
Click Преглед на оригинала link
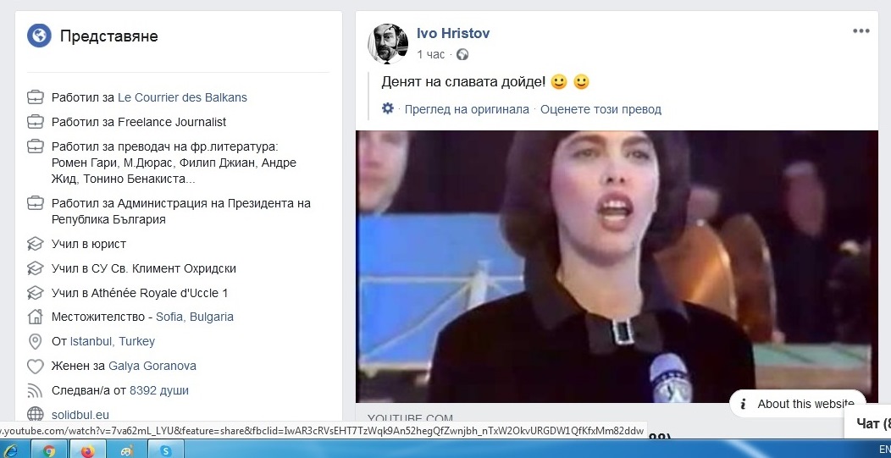[467, 109]
